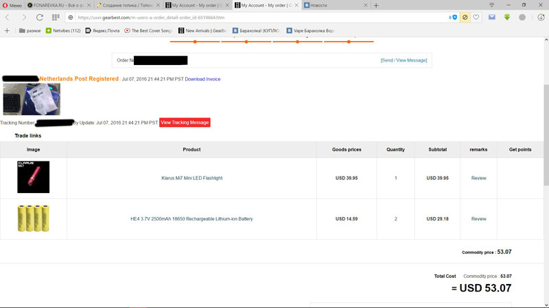Open Klarus Mi7 Mini LED Flashlight link
549x308 pixels.
[192, 178]
